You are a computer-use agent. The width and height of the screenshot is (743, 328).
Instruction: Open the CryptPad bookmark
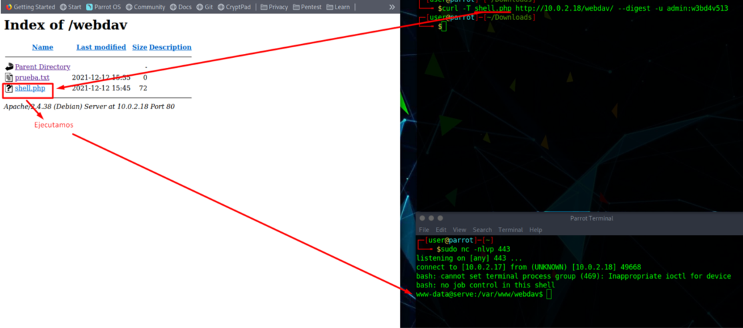(x=234, y=7)
